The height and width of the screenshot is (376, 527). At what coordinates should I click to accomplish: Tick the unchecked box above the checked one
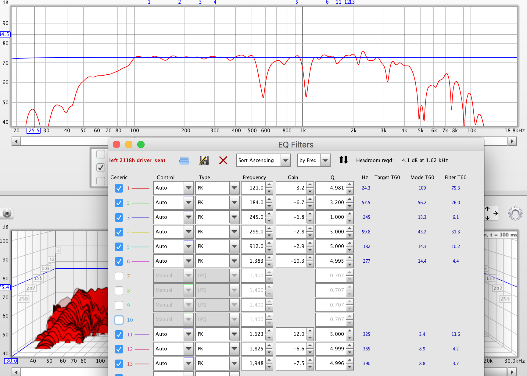(101, 154)
